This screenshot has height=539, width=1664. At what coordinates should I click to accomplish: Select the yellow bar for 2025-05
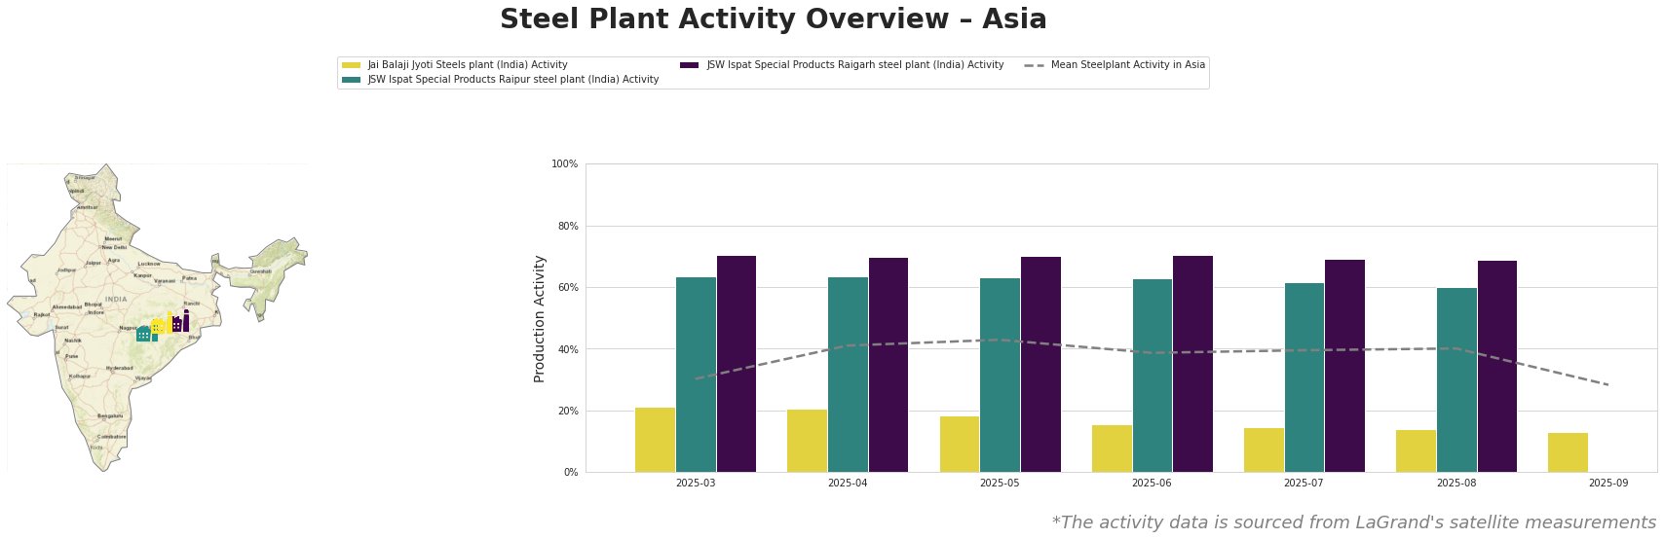[960, 444]
